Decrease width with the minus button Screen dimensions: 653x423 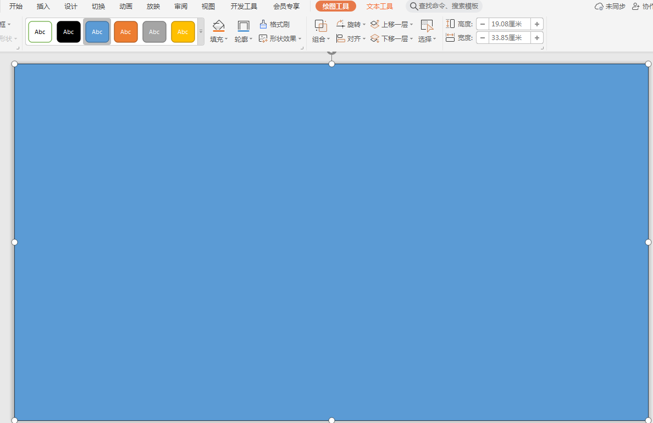[x=483, y=38]
